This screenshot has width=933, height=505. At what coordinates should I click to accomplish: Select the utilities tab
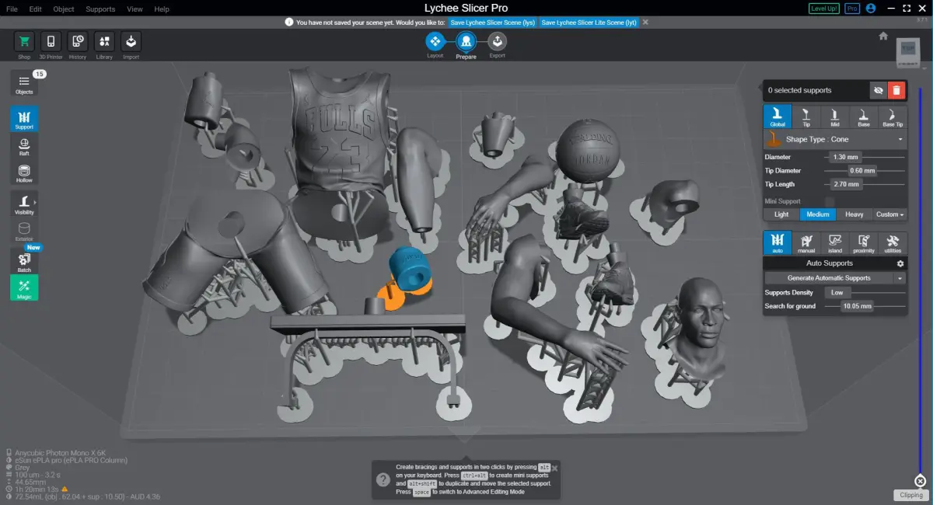893,242
